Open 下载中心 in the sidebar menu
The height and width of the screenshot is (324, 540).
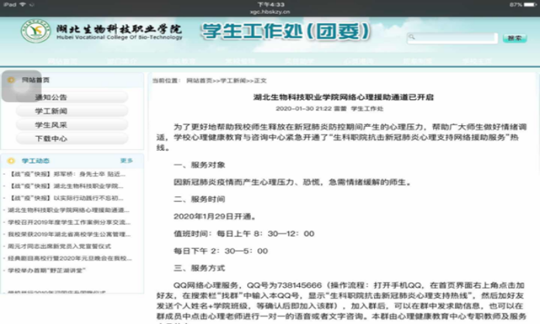[72, 139]
